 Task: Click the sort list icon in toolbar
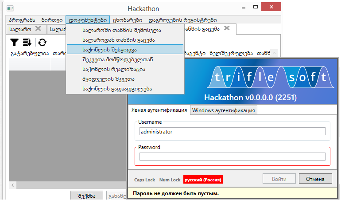[27, 42]
